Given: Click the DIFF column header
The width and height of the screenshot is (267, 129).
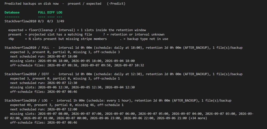Looking at the screenshot, I should pyautogui.click(x=51, y=12).
